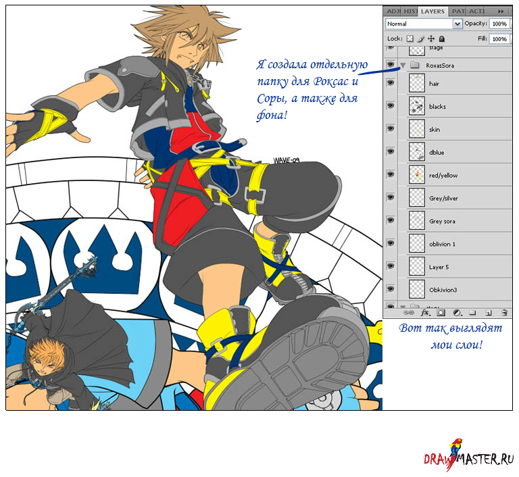
Task: Select the layer named Obkivion3
Action: click(x=443, y=290)
